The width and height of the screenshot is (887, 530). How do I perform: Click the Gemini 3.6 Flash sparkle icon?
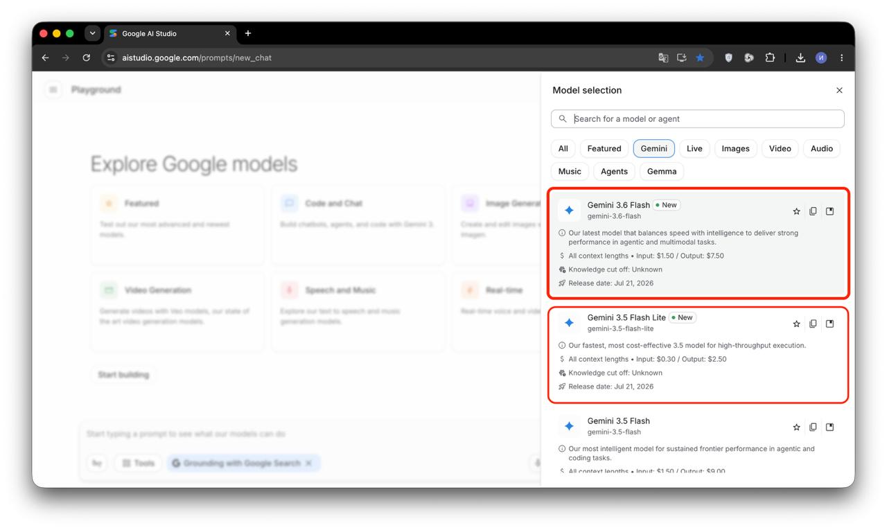point(569,210)
